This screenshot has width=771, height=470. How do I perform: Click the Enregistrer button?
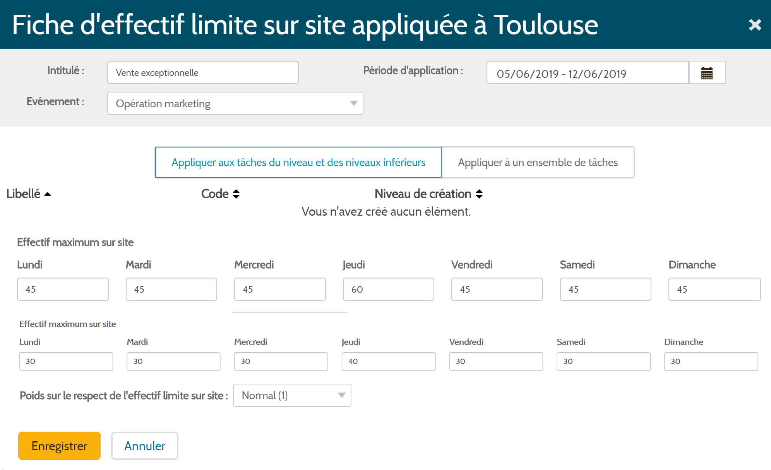point(59,446)
